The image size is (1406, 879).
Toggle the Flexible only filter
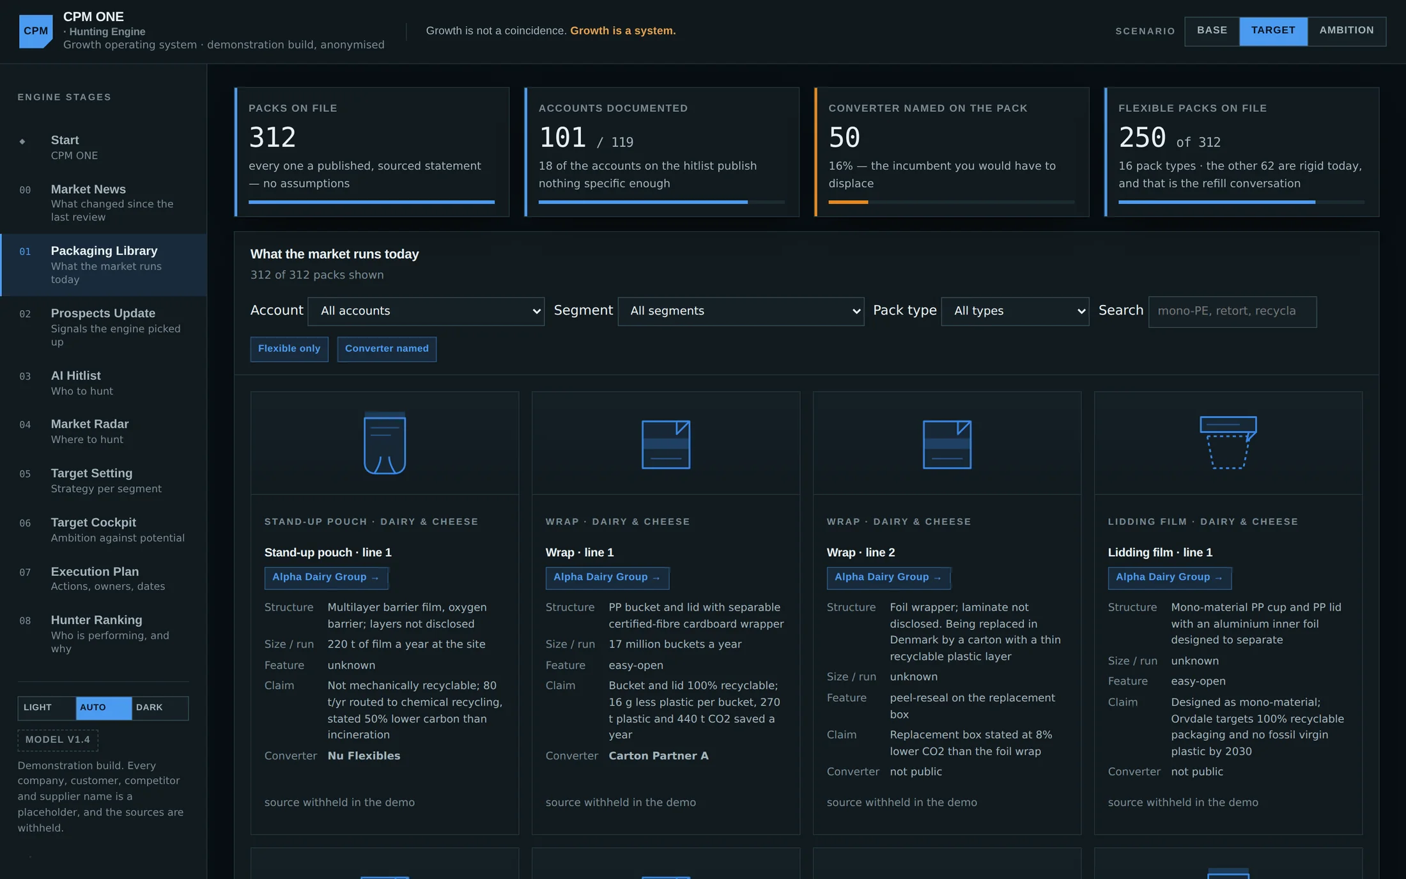289,349
